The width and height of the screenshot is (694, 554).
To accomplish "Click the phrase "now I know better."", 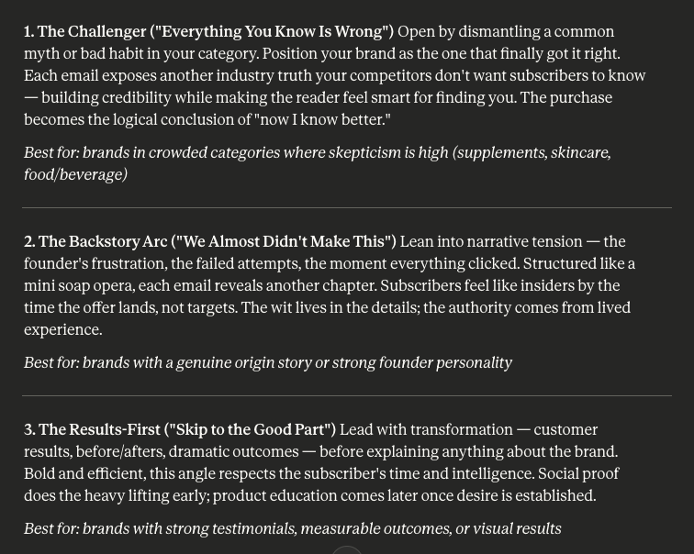I will [322, 120].
